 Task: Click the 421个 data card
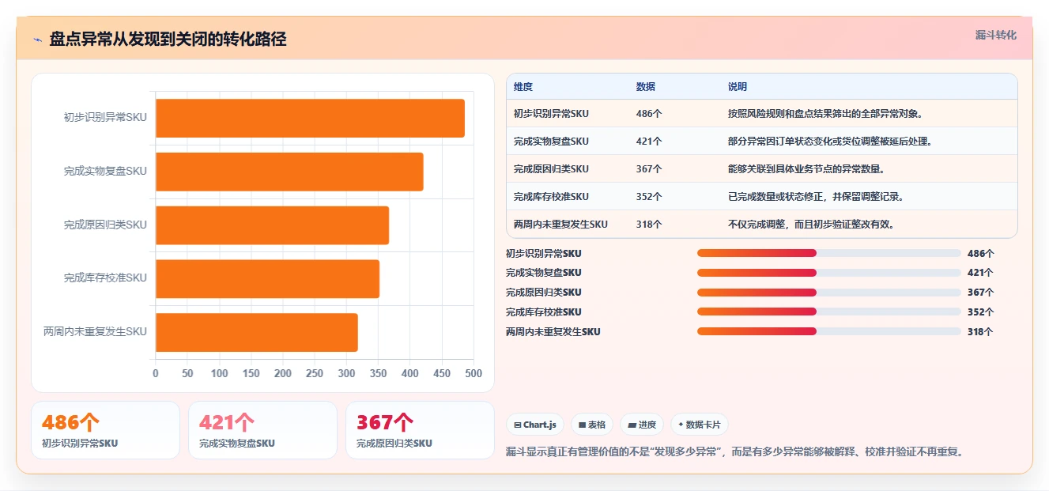262,430
